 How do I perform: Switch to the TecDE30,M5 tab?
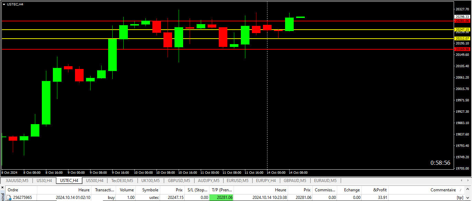coord(122,180)
